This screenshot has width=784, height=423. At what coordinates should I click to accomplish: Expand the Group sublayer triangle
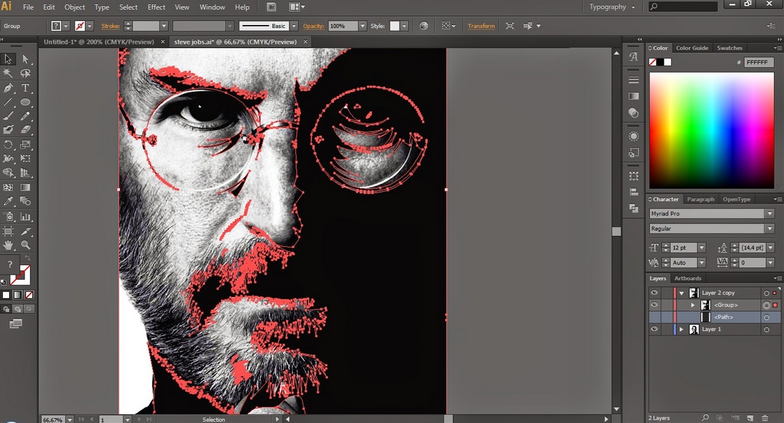(693, 305)
